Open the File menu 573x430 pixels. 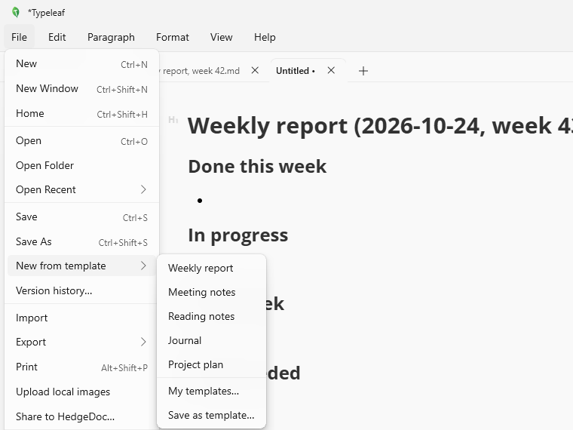click(x=19, y=37)
